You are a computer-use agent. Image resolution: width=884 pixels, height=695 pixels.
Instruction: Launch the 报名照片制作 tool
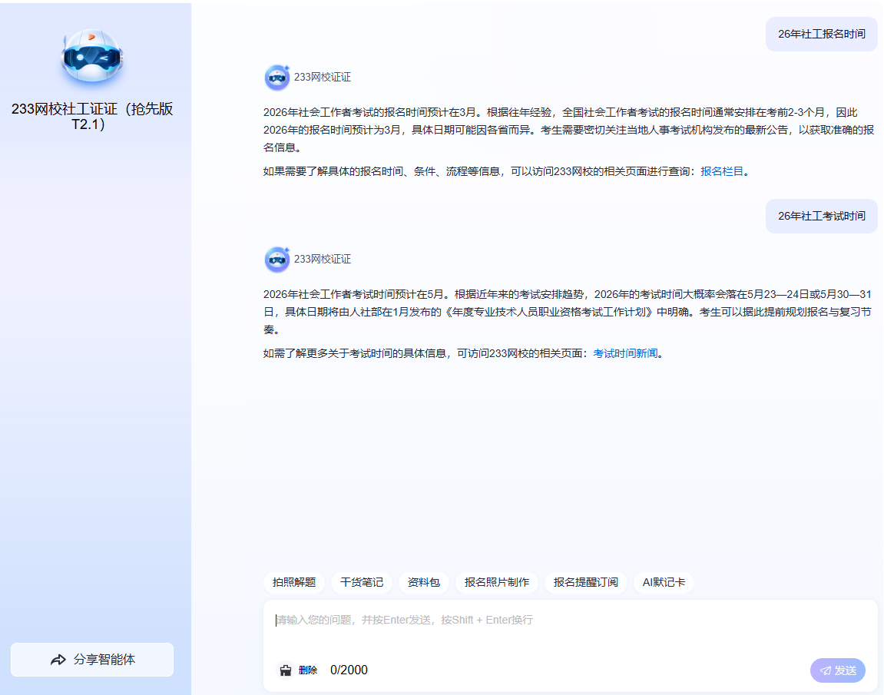(x=497, y=582)
